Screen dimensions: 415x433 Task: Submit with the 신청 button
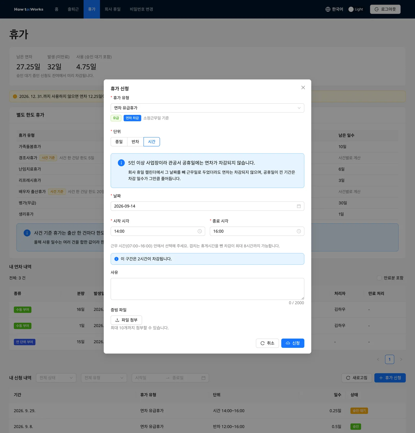pyautogui.click(x=293, y=343)
